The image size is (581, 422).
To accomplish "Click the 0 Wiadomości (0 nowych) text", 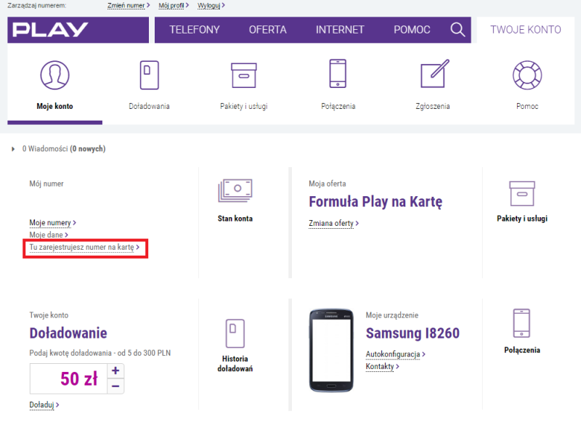I will (x=64, y=149).
